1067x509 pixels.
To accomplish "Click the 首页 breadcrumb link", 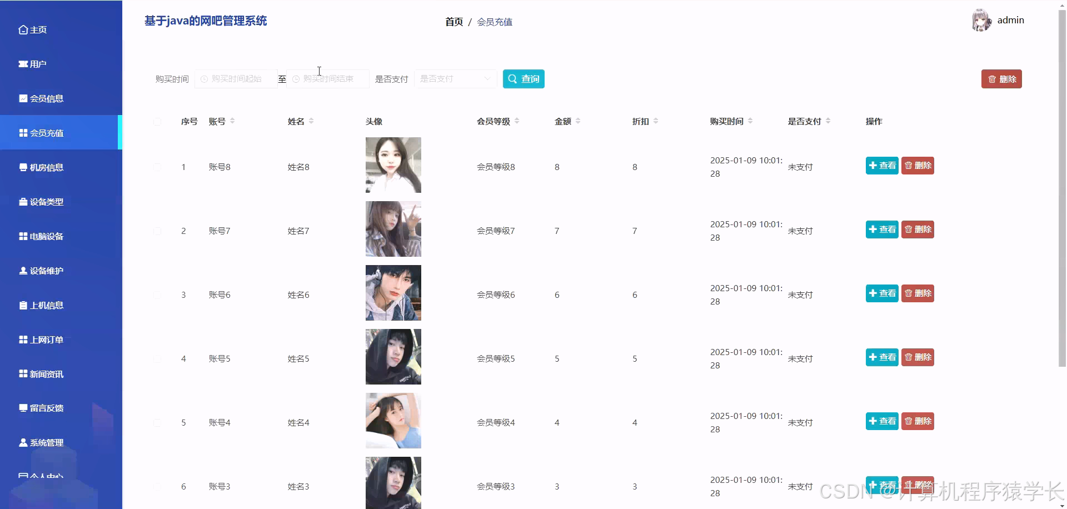I will coord(454,22).
